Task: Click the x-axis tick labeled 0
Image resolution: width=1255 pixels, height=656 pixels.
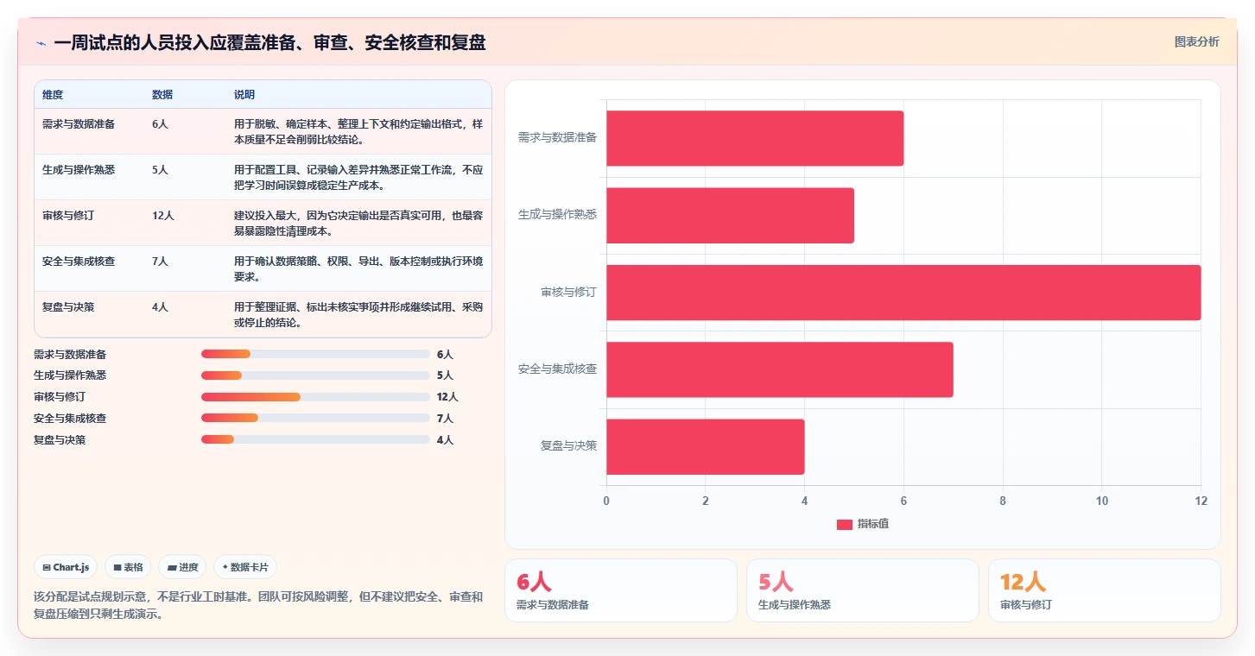Action: [606, 501]
